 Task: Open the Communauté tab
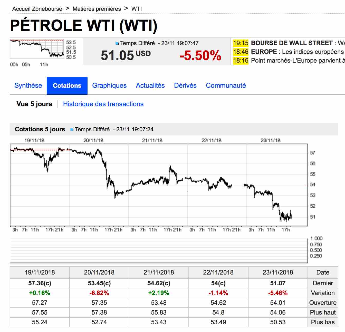(x=226, y=85)
